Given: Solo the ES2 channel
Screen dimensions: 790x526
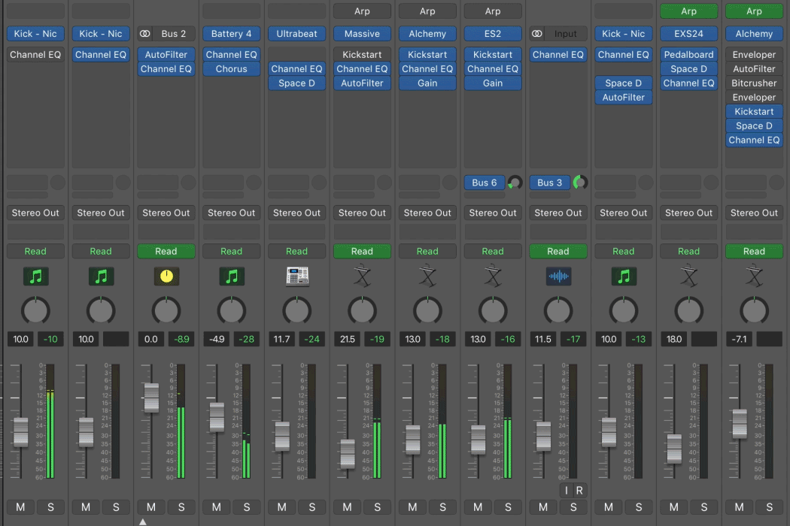Looking at the screenshot, I should point(508,507).
